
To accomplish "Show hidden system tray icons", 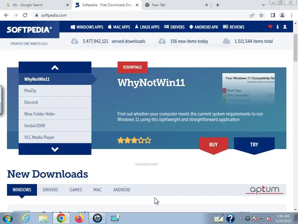I will tap(240, 218).
